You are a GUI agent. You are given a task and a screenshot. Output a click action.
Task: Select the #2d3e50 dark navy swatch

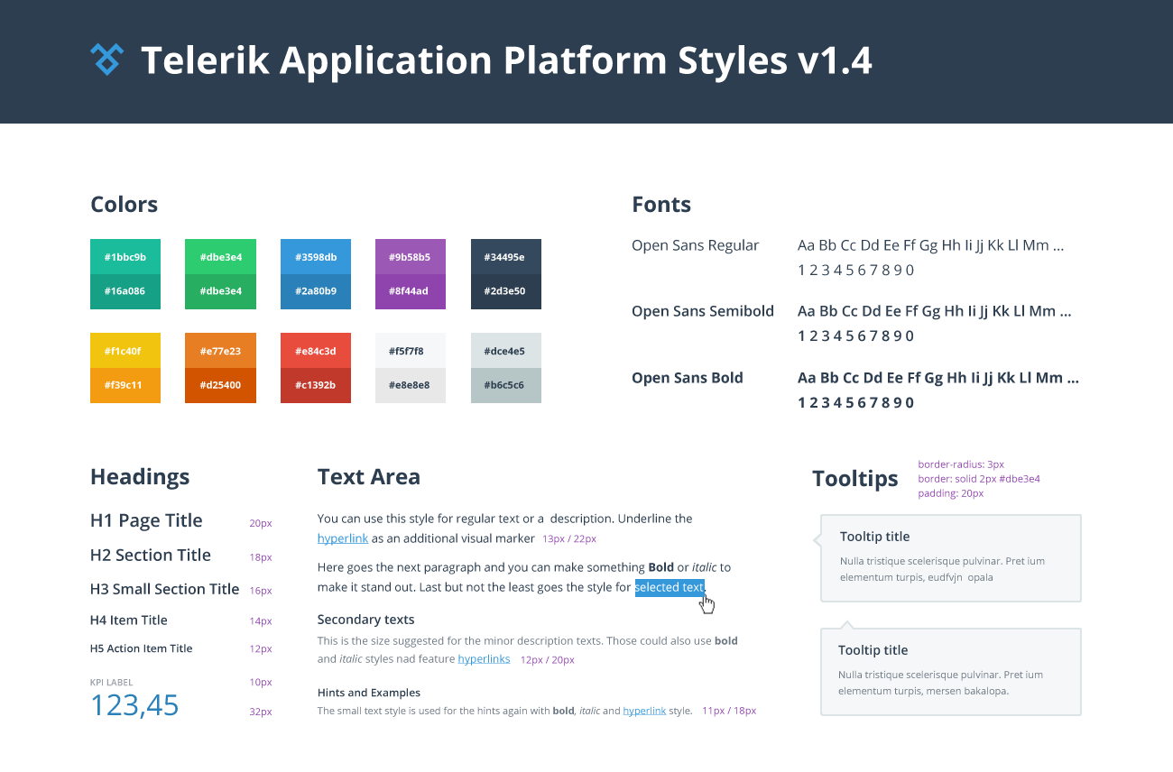(506, 292)
